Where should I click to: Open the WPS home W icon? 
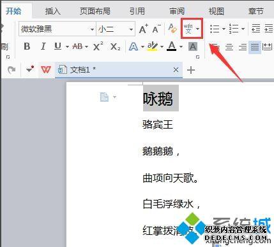coord(46,69)
